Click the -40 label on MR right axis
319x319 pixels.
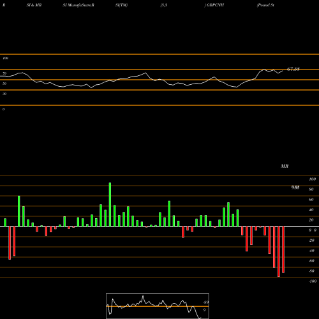click(x=311, y=251)
